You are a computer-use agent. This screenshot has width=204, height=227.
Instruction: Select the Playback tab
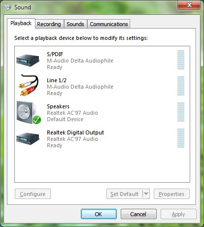(21, 23)
